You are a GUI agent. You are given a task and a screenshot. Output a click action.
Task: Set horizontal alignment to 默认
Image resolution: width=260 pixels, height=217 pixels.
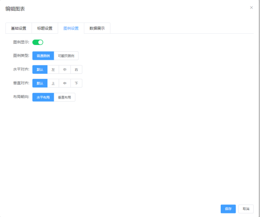pyautogui.click(x=40, y=69)
